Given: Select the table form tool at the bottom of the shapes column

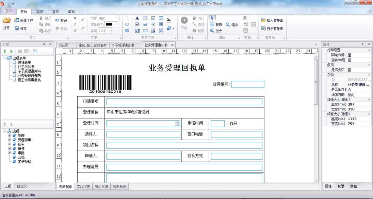Looking at the screenshot, I should point(127,31).
